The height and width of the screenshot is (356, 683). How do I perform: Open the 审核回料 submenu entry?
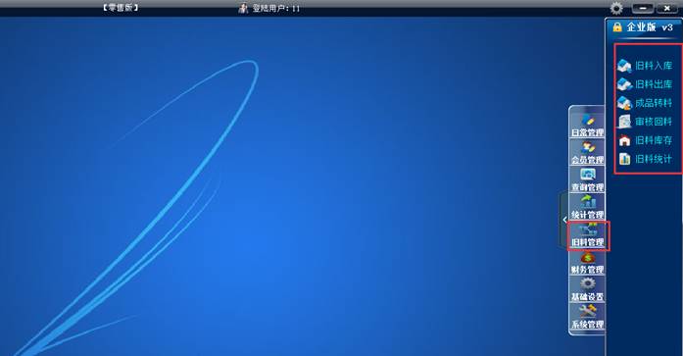645,122
